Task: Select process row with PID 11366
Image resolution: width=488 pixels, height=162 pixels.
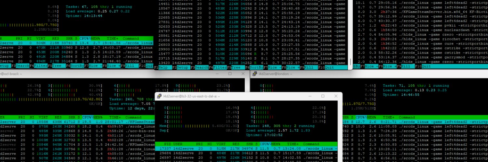Action: tap(252, 13)
